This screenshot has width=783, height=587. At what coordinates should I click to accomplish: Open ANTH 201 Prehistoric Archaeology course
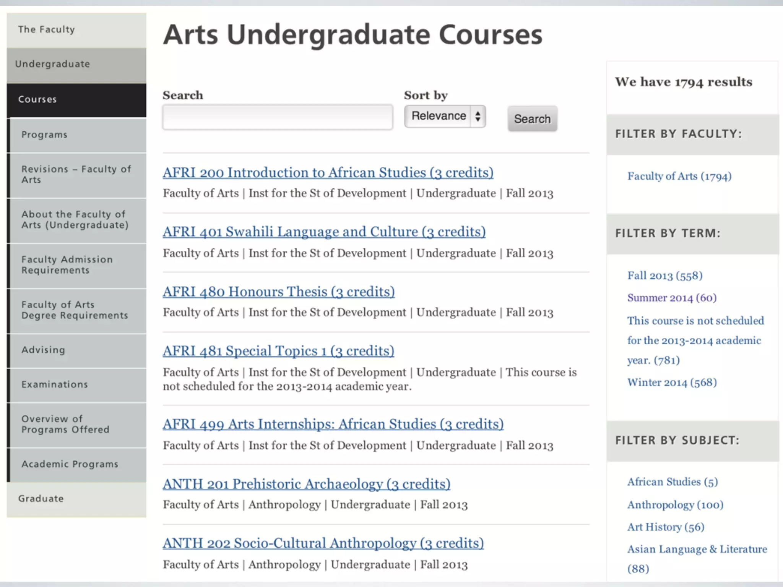306,484
